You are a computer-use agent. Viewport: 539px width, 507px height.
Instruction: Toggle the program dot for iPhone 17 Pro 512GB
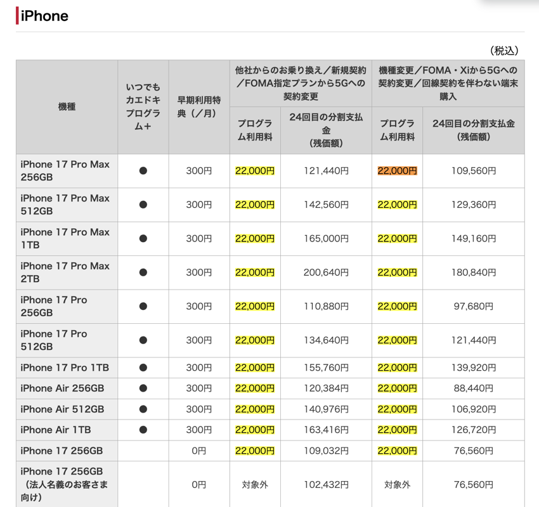pos(143,340)
